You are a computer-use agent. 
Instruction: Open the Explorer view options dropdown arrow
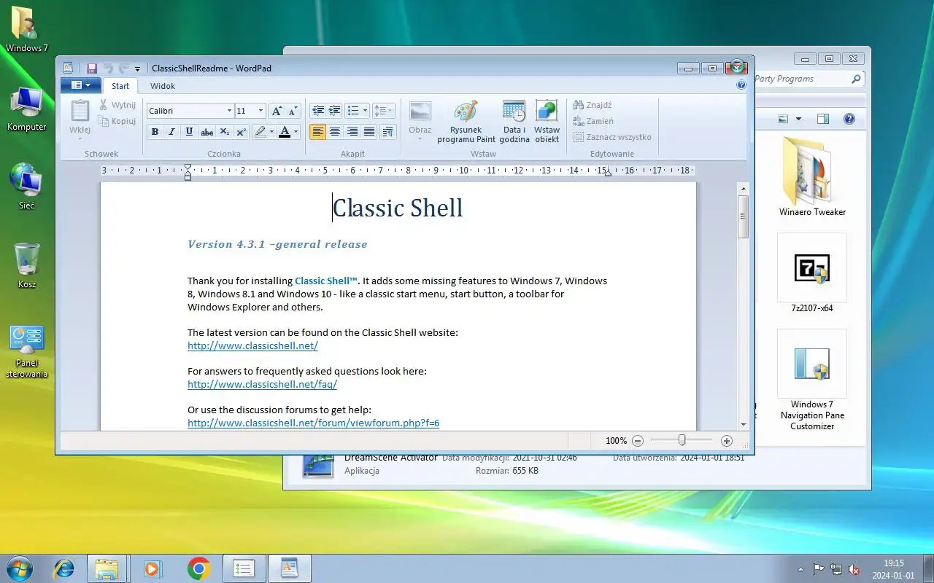pos(798,119)
